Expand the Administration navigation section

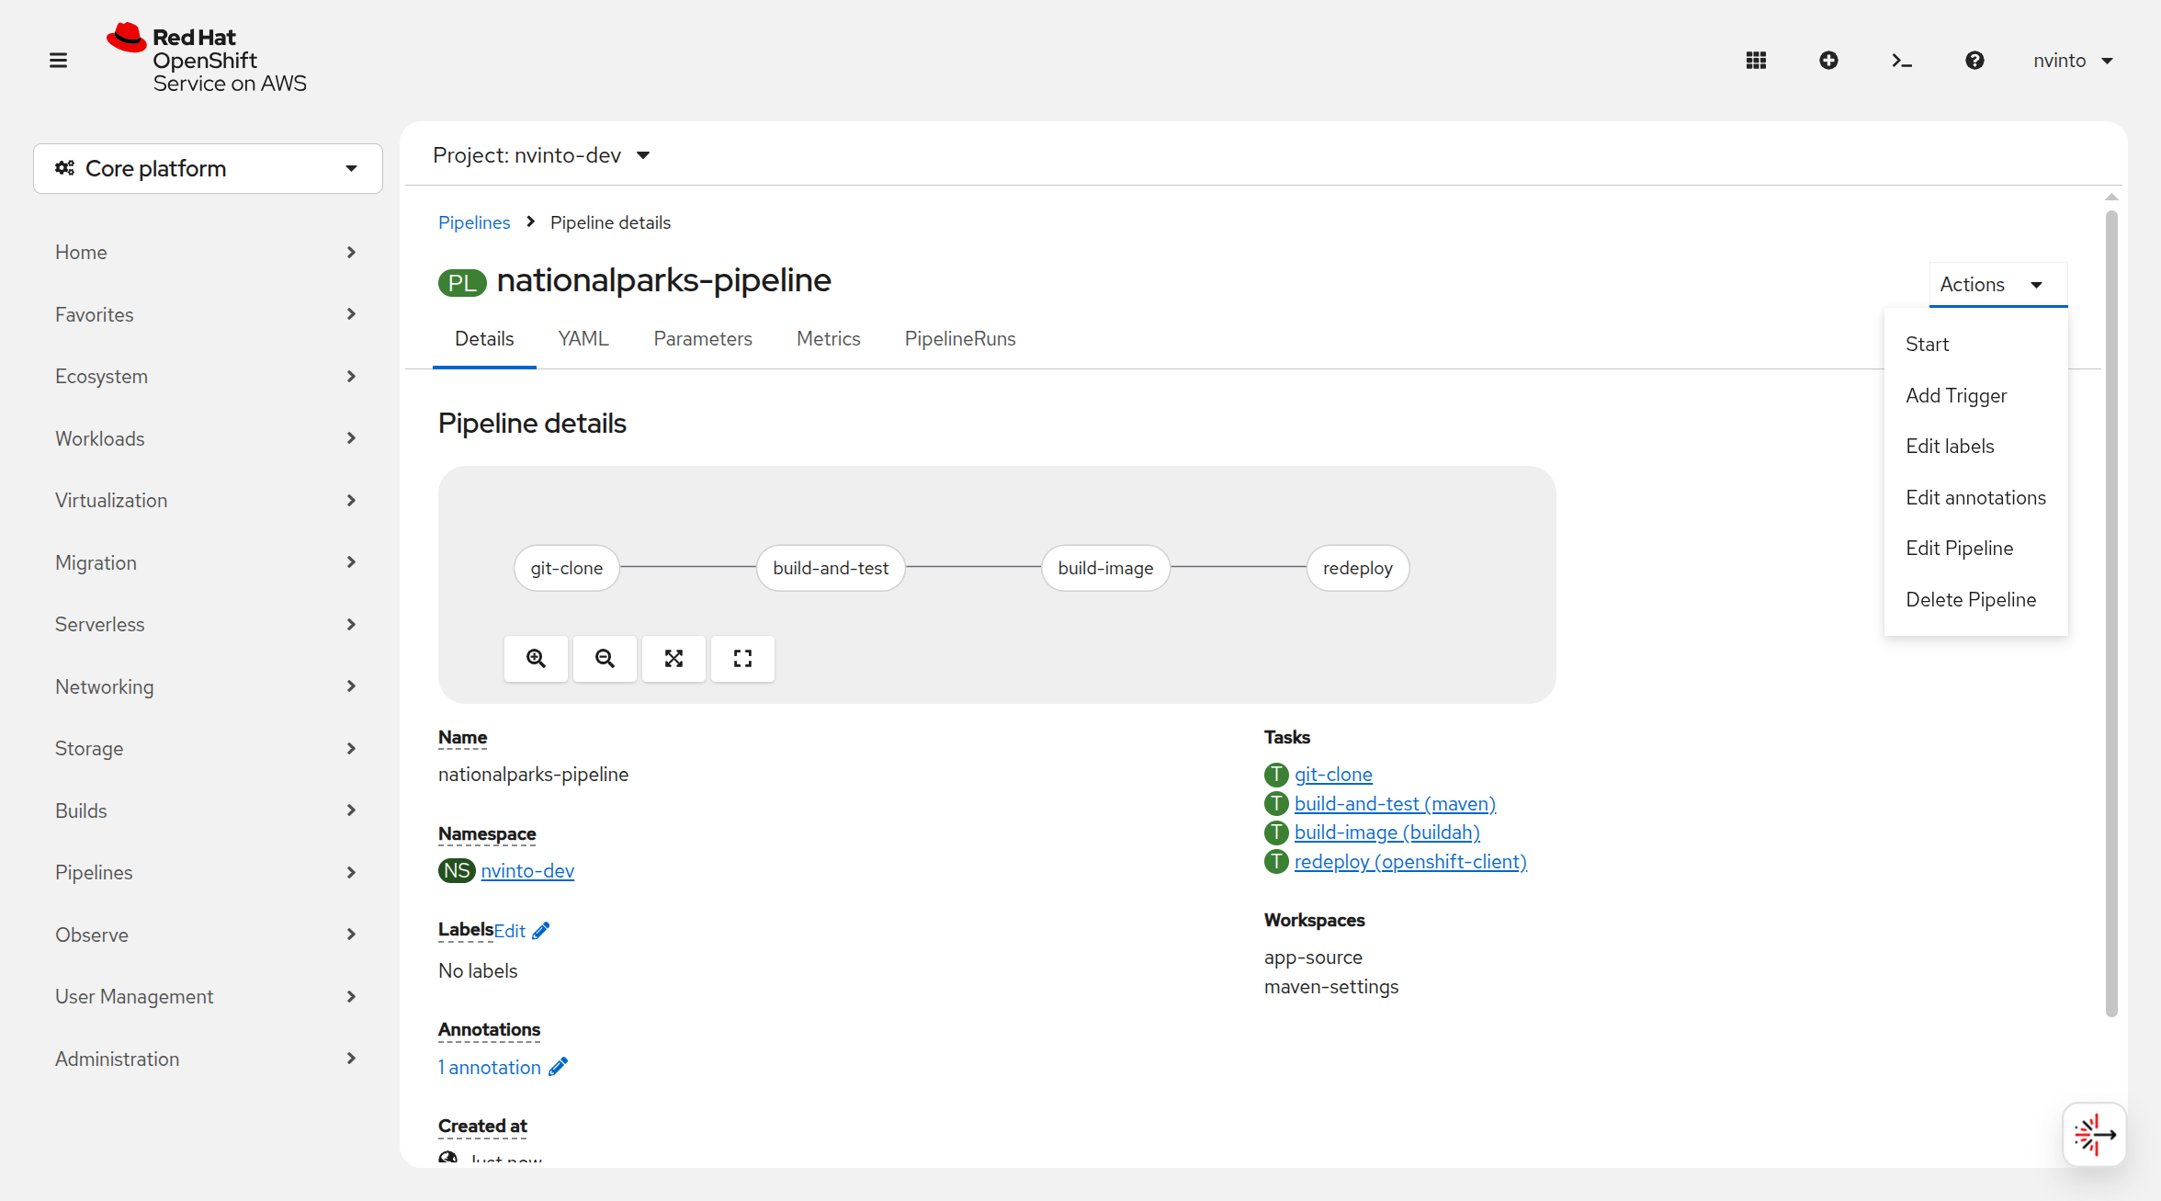click(x=208, y=1059)
